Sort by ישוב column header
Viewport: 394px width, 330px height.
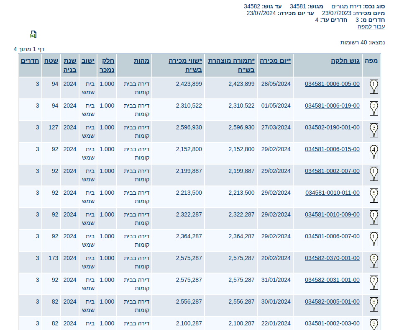[88, 61]
